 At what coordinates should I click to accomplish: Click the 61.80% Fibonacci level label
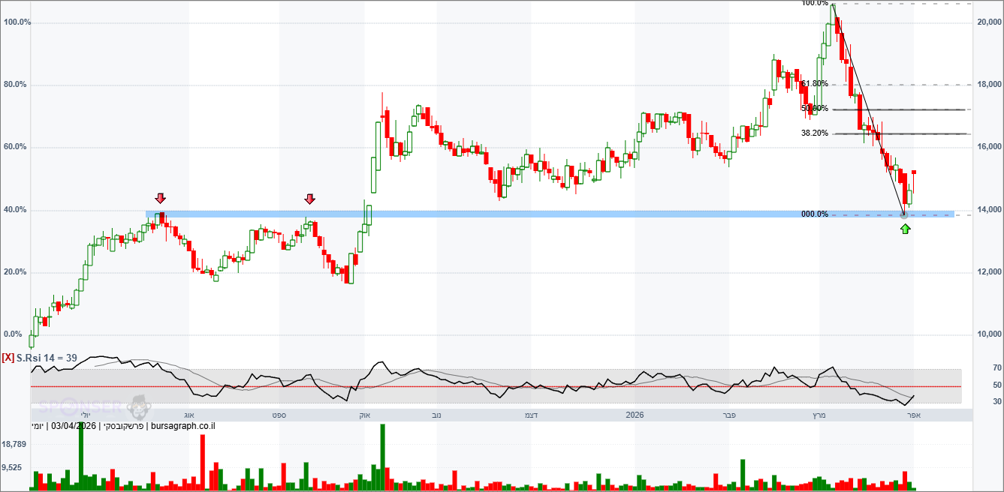(815, 84)
